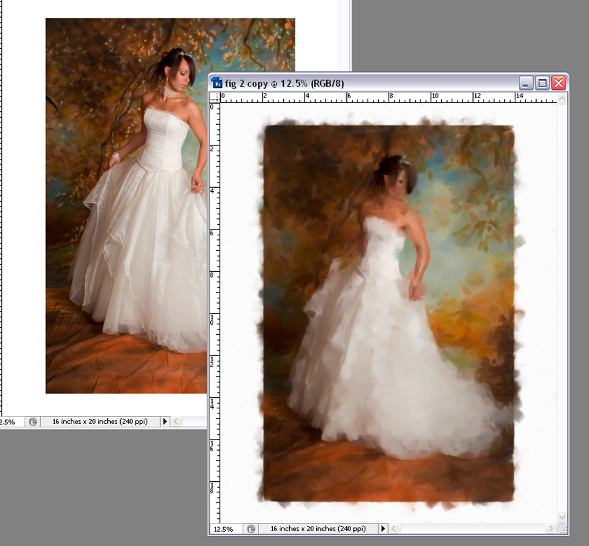The height and width of the screenshot is (546, 589).
Task: Click the ruler origin corner in fig 2 copy
Action: pyautogui.click(x=214, y=98)
